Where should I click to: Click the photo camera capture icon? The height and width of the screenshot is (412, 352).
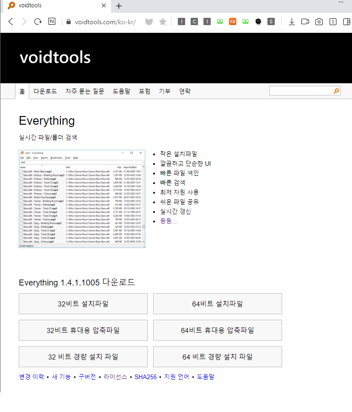(x=319, y=21)
